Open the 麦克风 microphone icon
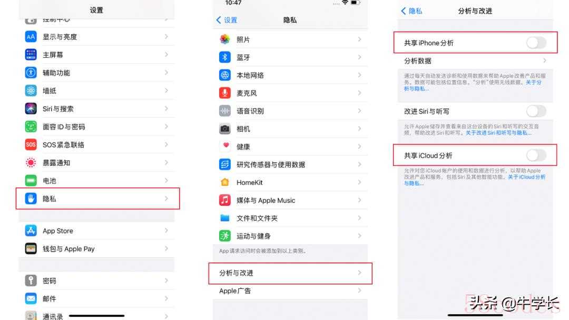The height and width of the screenshot is (320, 569). click(x=225, y=93)
